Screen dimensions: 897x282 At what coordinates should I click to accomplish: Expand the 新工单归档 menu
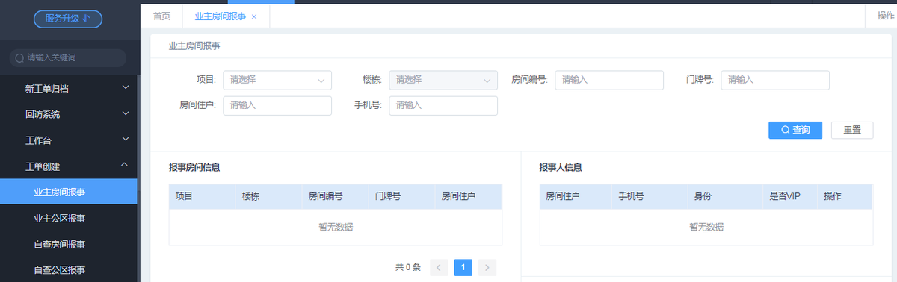click(x=69, y=89)
